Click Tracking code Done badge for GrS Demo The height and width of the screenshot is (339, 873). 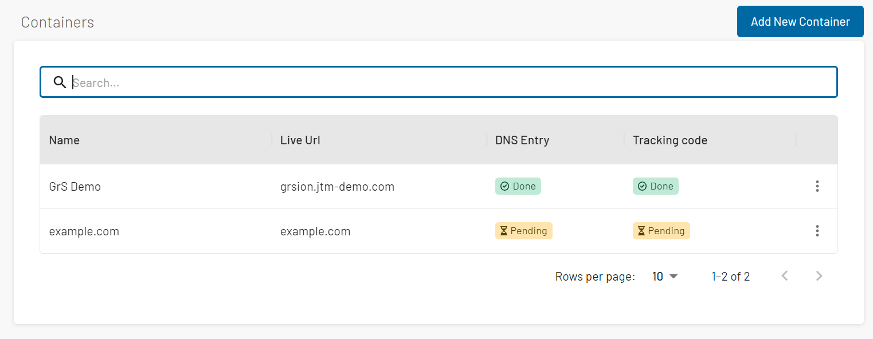point(656,186)
